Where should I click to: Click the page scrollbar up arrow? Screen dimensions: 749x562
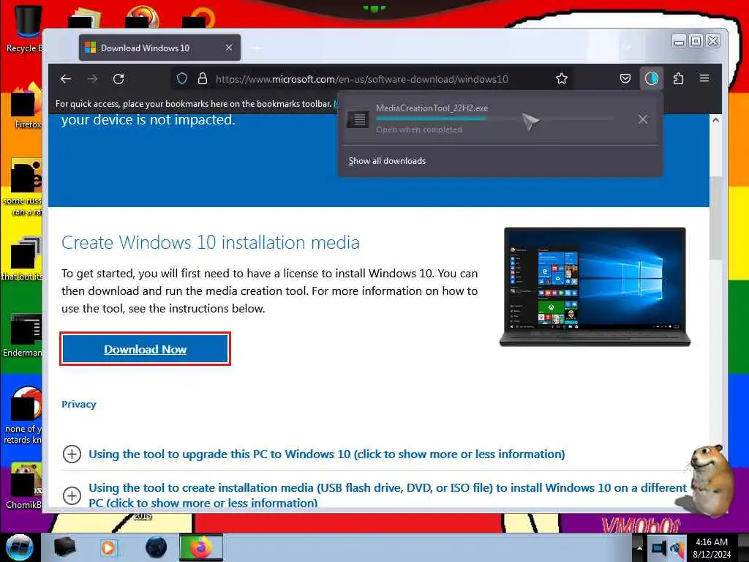(715, 120)
